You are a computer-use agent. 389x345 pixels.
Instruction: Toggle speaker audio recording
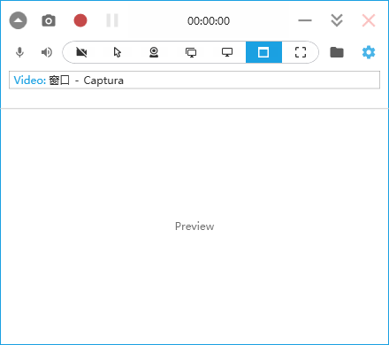pyautogui.click(x=47, y=52)
